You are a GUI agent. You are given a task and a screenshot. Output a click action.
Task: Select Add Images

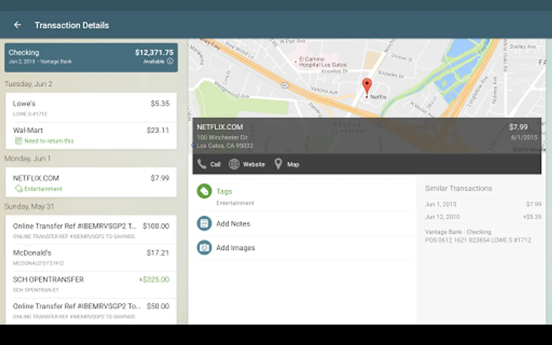pyautogui.click(x=304, y=248)
